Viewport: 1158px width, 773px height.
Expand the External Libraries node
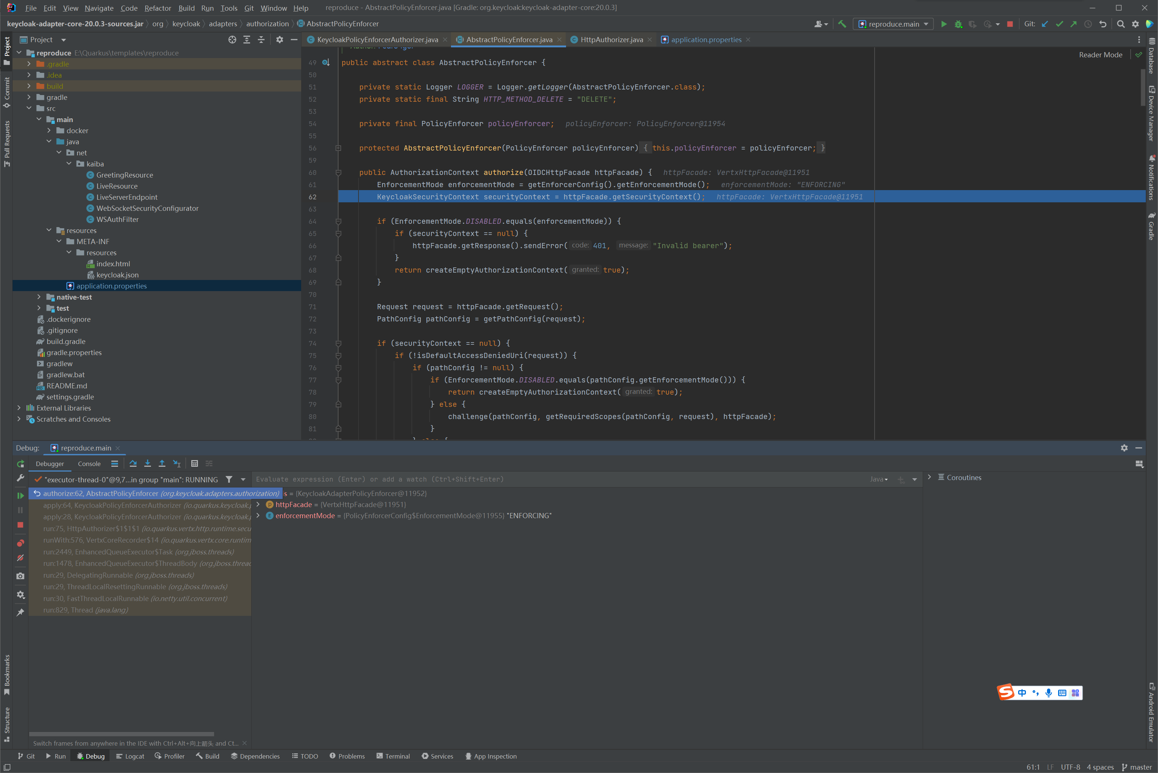coord(19,408)
